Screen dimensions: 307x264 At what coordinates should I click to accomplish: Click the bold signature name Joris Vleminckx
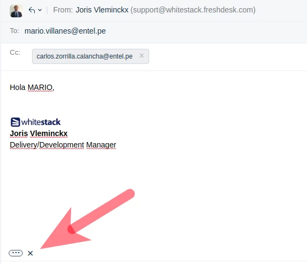point(39,133)
